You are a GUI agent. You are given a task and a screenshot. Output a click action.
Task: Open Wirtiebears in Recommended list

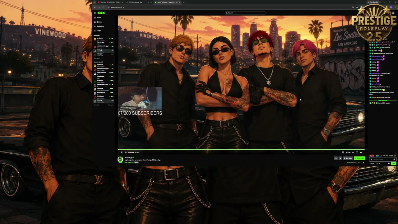click(x=104, y=97)
